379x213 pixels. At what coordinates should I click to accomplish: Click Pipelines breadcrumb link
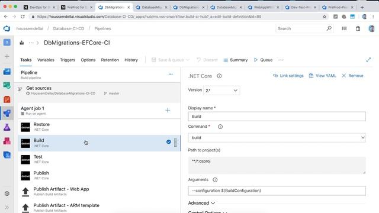click(102, 28)
